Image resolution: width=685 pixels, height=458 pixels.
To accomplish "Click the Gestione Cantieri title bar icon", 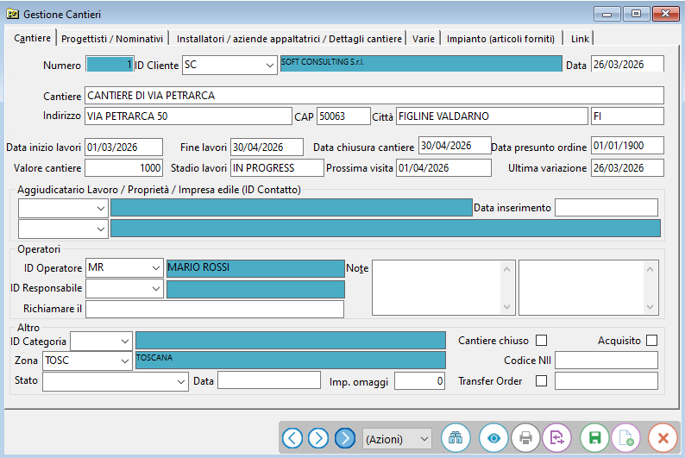I will (12, 14).
